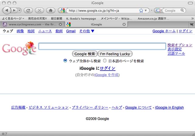Open the ニュース (News) link
Screen dimensions: 195x136
45,31
